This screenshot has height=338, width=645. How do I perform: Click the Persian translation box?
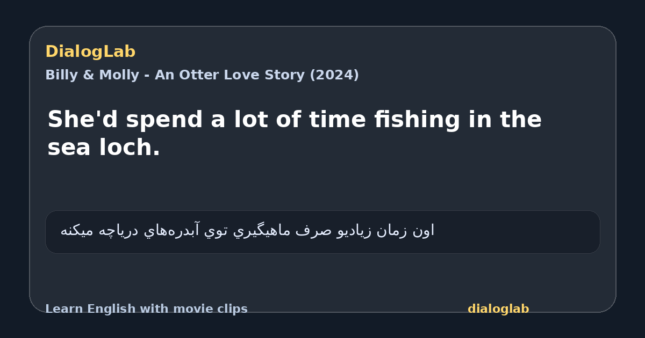click(x=322, y=232)
